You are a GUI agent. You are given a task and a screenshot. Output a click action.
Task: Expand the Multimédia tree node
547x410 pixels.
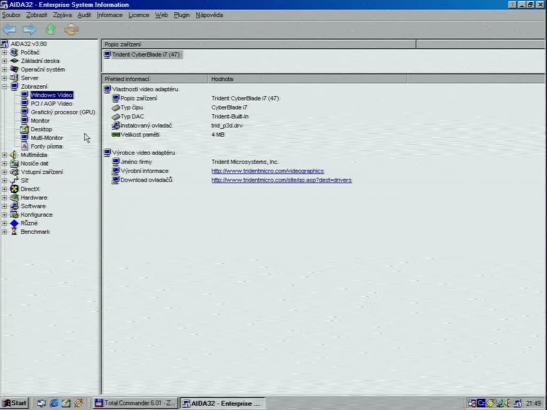coord(4,155)
